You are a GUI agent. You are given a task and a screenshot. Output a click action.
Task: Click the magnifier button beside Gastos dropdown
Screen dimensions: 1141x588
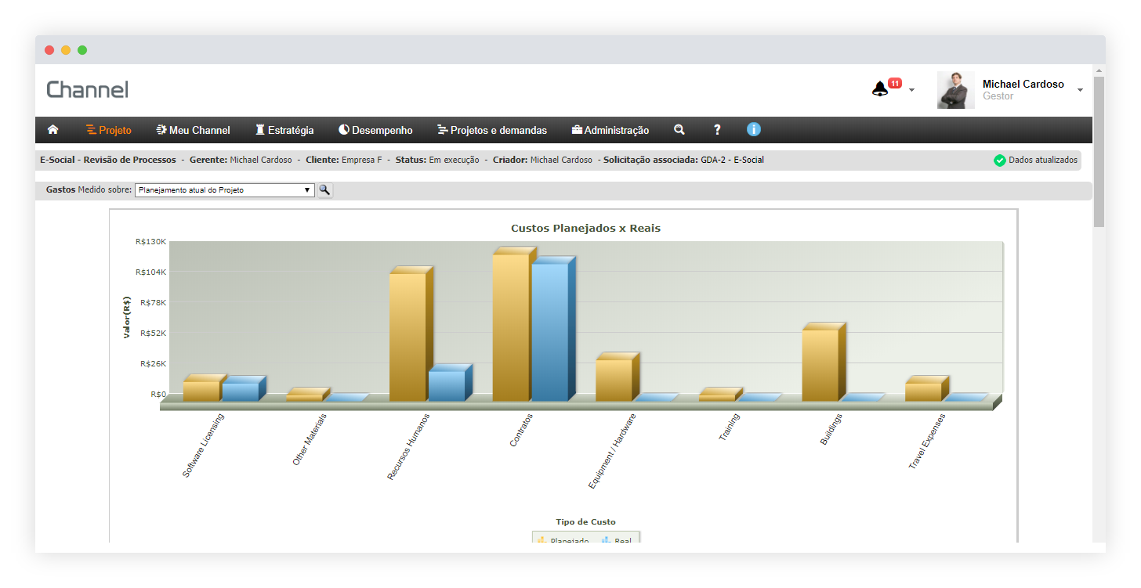tap(324, 190)
